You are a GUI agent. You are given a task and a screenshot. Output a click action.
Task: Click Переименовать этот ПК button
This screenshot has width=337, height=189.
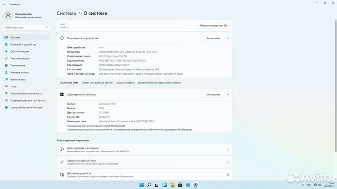point(213,26)
